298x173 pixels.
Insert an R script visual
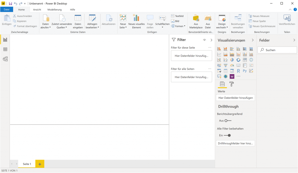tap(239, 71)
